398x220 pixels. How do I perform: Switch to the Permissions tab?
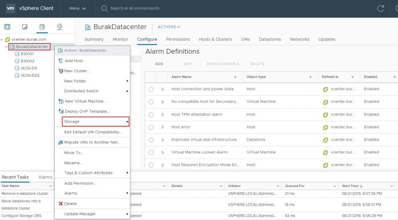[178, 39]
